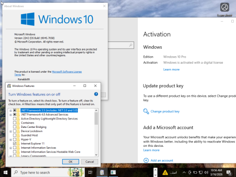236x177 pixels.
Task: Click the Windows Features title bar icon
Action: coord(9,86)
